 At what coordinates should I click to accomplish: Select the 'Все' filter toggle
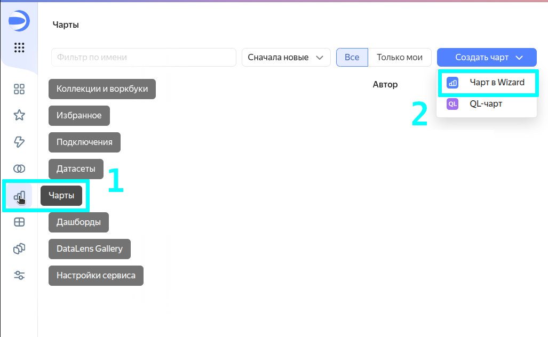tap(352, 58)
